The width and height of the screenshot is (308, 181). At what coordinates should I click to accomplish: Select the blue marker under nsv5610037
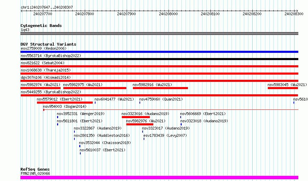click(80, 154)
